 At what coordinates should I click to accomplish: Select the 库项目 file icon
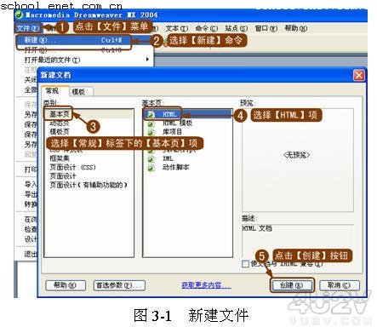151,132
